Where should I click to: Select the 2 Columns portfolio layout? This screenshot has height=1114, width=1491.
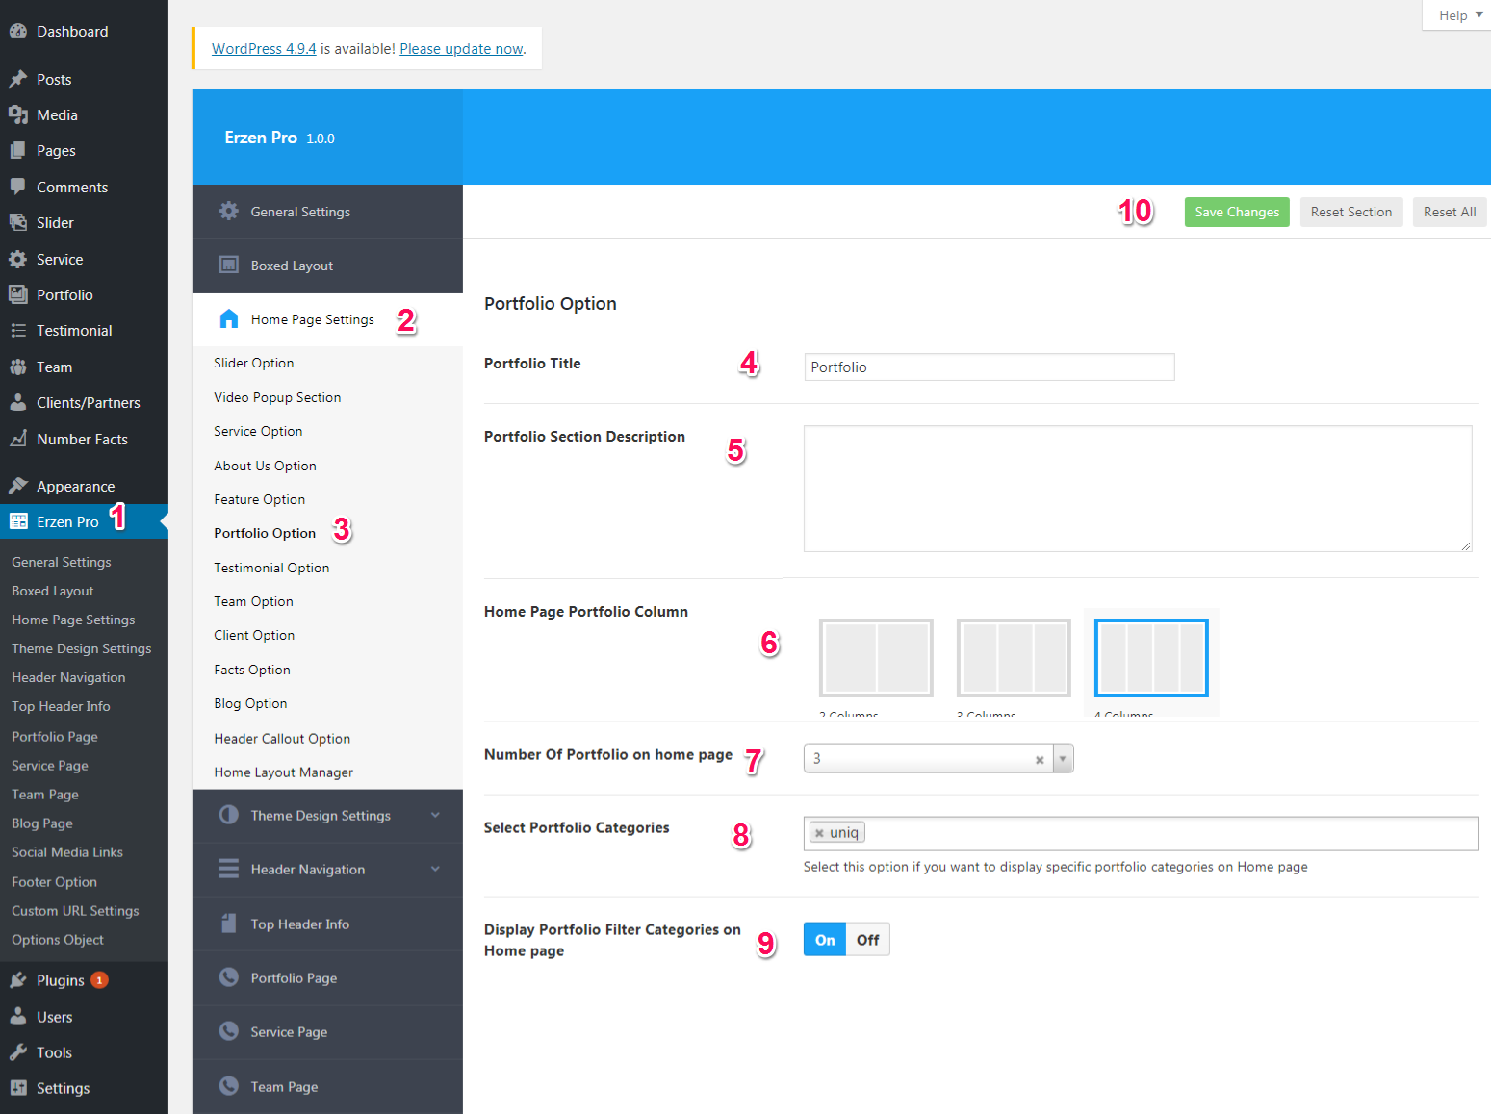click(x=876, y=658)
